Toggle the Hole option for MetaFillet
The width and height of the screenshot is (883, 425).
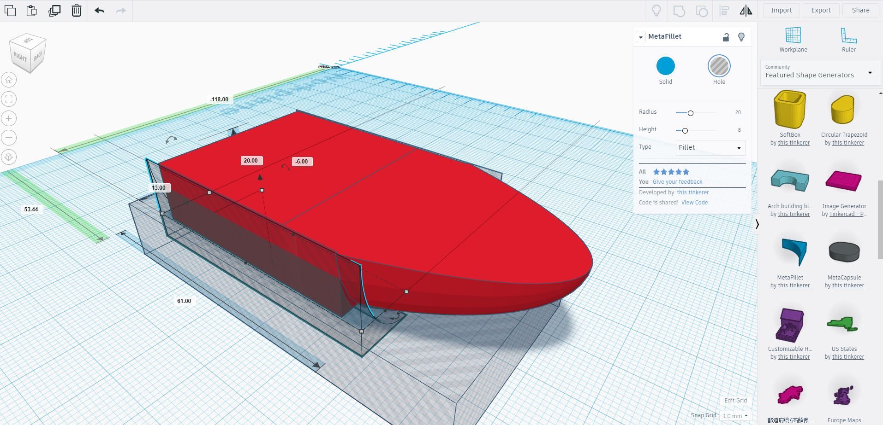point(719,66)
